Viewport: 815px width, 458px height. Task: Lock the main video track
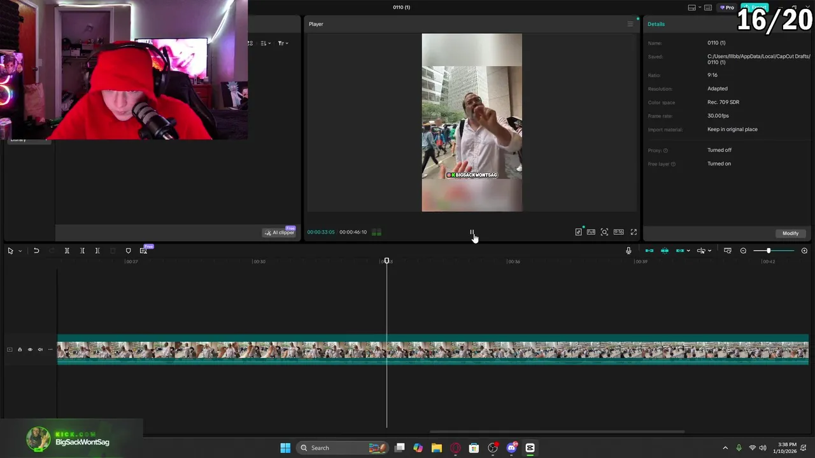[20, 349]
